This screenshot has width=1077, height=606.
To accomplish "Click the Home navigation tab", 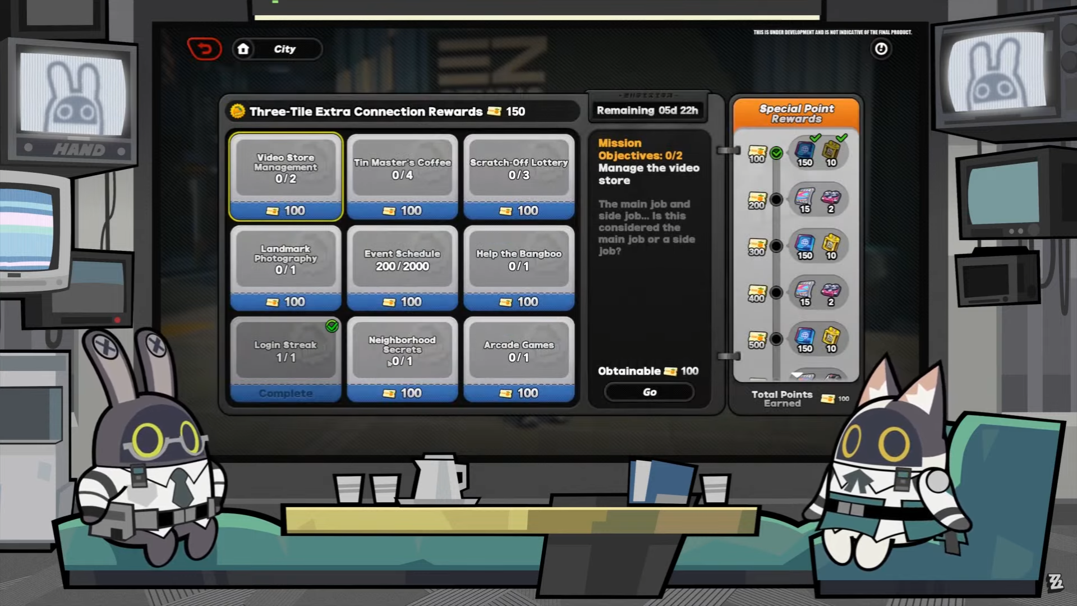I will [243, 48].
